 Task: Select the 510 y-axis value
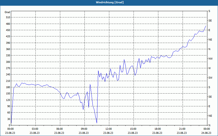pos(8,17)
